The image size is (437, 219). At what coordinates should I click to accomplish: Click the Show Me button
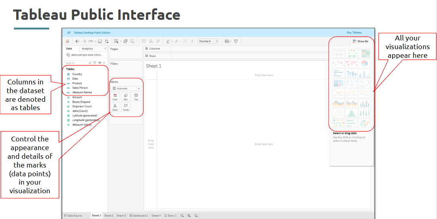pyautogui.click(x=360, y=41)
